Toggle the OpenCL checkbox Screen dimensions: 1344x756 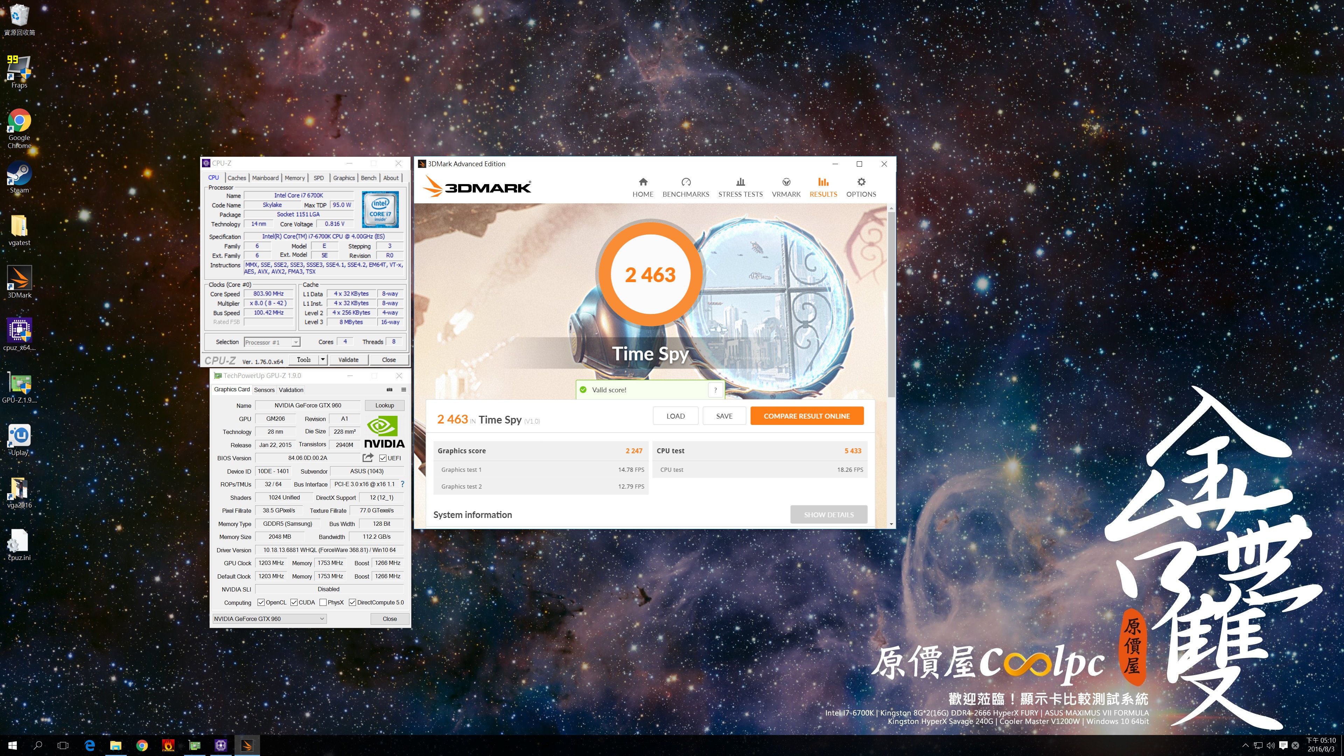261,602
